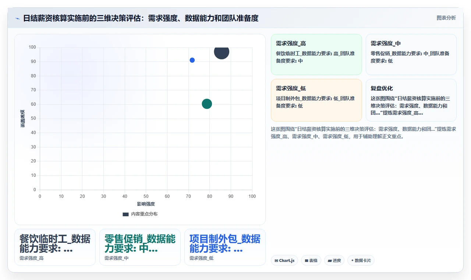
Task: Click the 表格 tag
Action: tap(311, 260)
